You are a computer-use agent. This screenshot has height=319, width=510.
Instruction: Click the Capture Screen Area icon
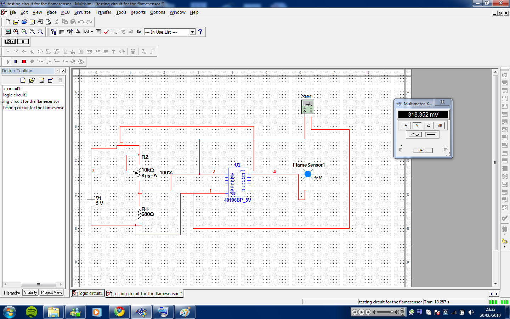115,32
